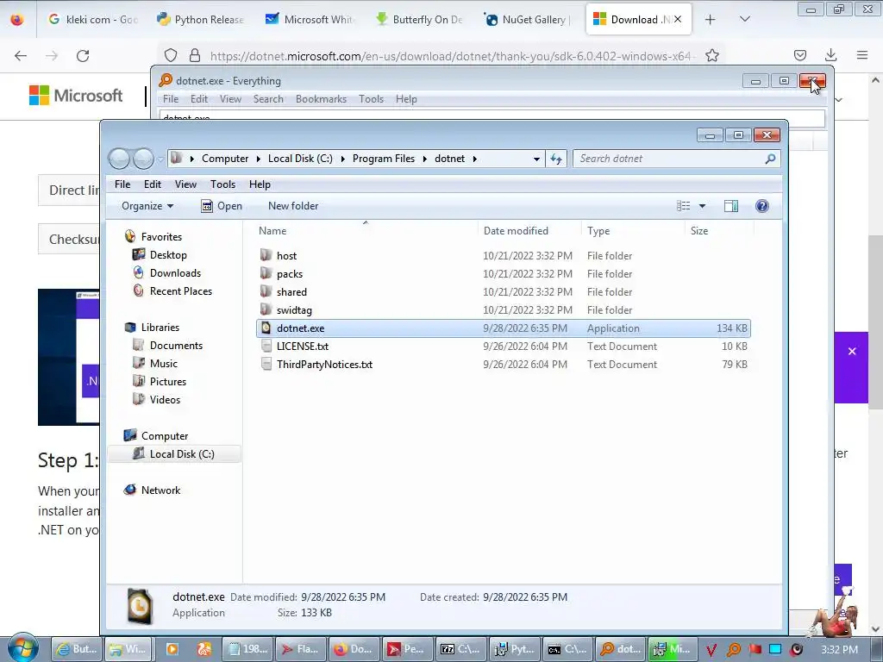Select Videos library
883x662 pixels.
click(165, 399)
